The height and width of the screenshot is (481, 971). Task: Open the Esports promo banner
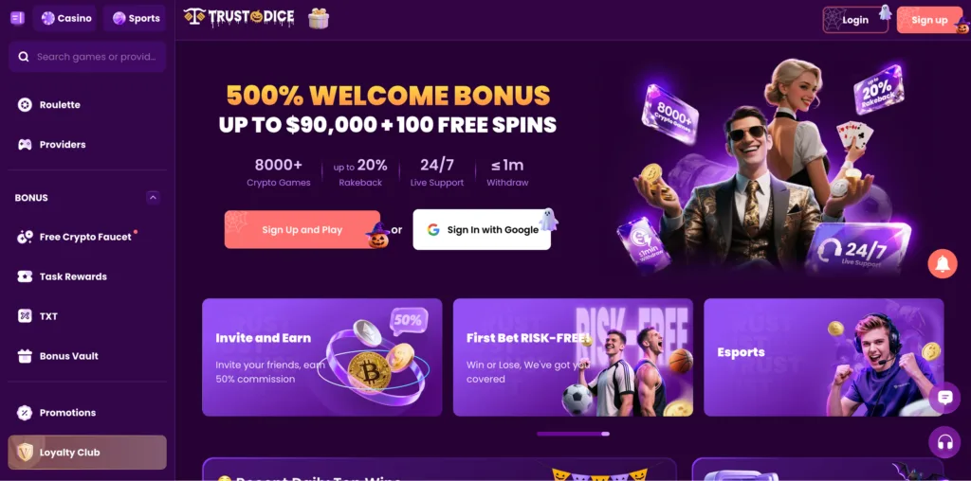[824, 357]
